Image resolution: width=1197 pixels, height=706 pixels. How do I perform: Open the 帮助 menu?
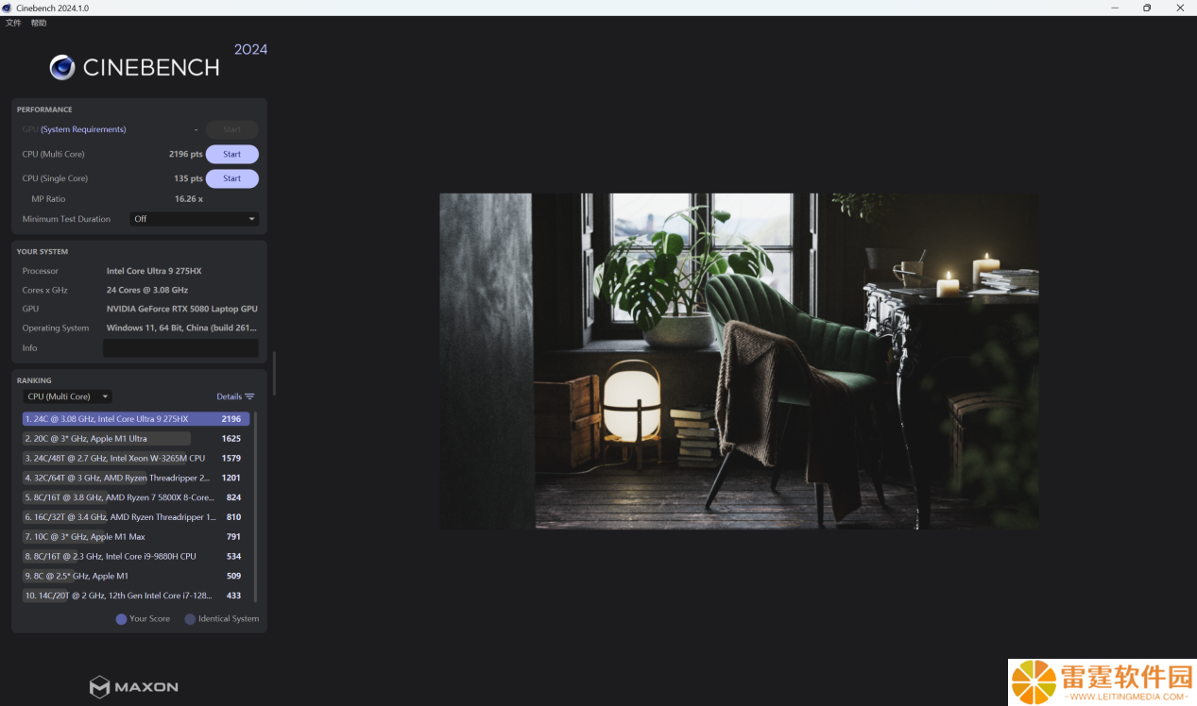[39, 23]
